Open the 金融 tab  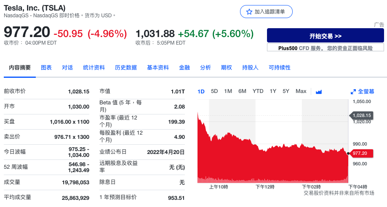(184, 68)
